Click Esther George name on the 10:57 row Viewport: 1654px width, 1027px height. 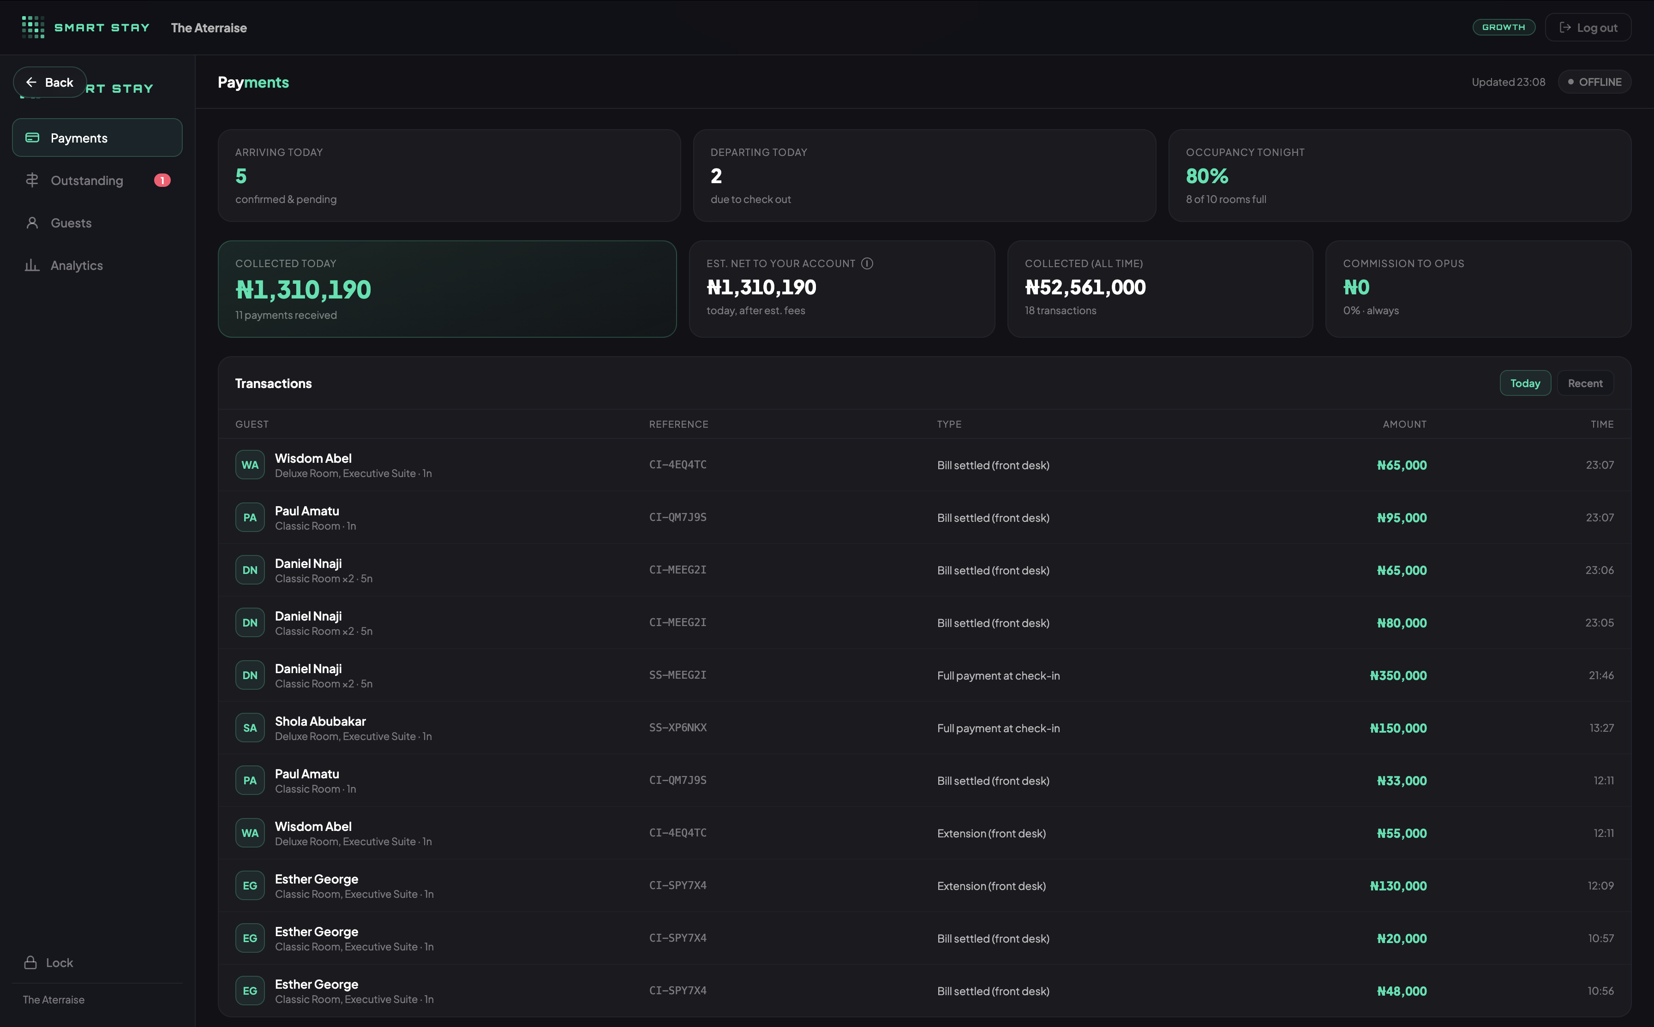317,931
